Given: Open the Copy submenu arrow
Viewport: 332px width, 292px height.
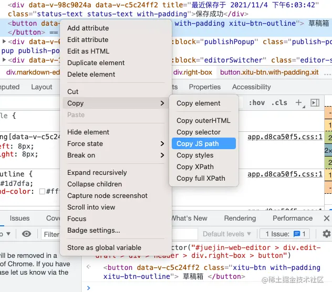Looking at the screenshot, I should (x=162, y=103).
